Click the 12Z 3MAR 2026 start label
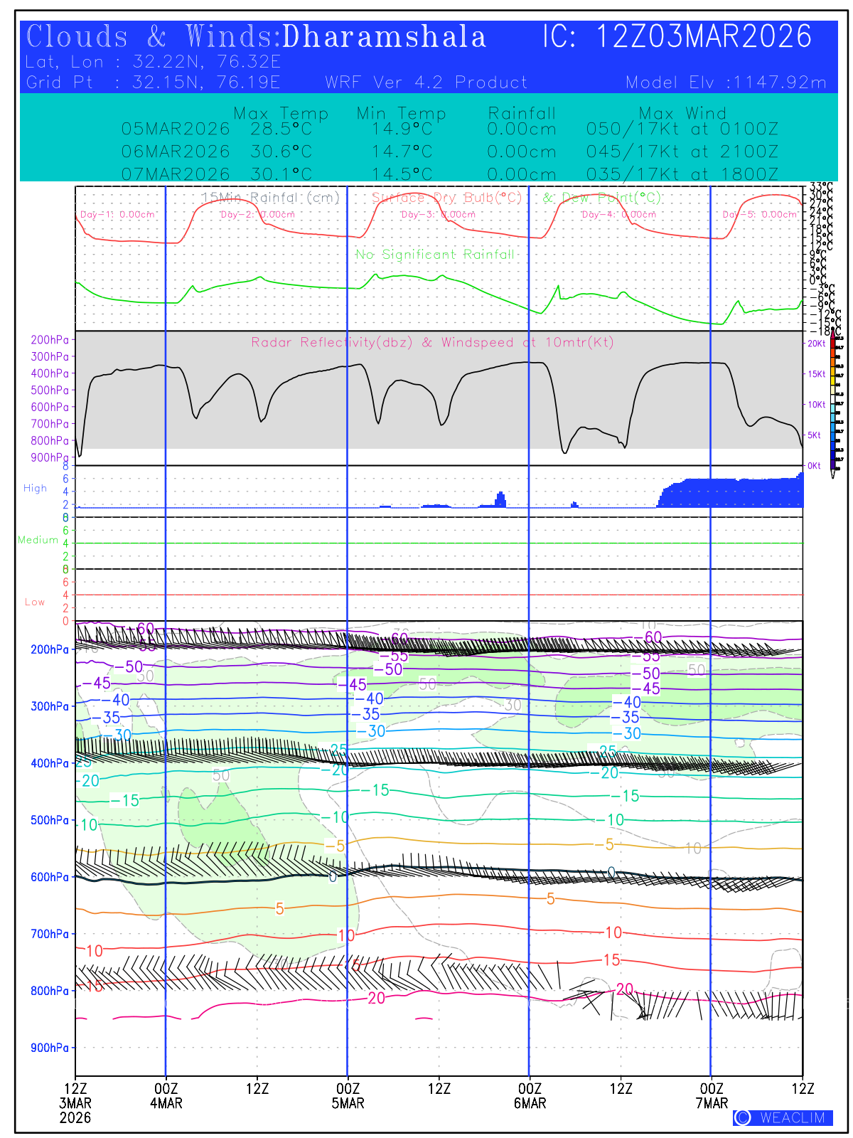Viewport: 853px width, 1138px height. [75, 1102]
